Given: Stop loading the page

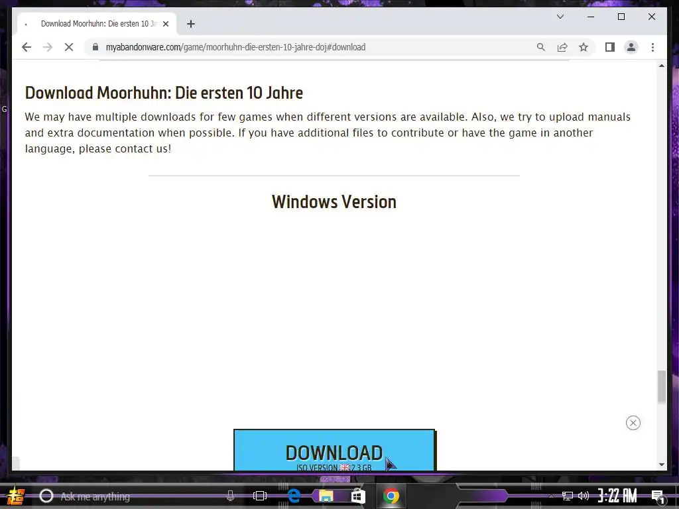Looking at the screenshot, I should point(69,47).
